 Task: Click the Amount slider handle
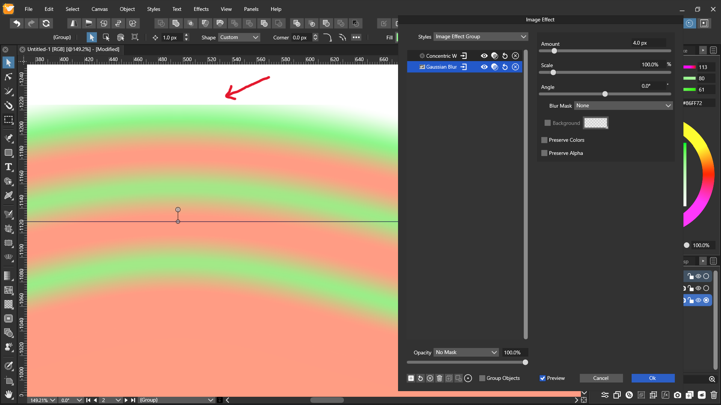[x=554, y=51]
